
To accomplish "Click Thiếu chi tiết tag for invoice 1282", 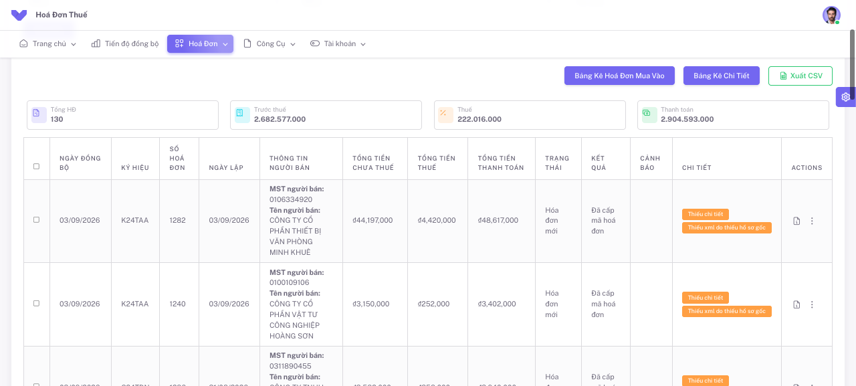I will (706, 214).
